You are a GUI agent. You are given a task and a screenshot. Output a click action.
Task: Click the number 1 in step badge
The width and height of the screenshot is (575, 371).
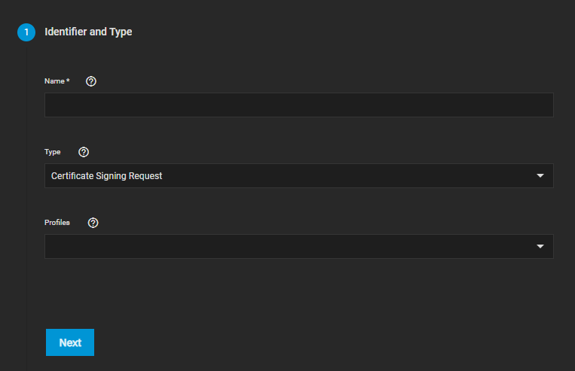(26, 32)
